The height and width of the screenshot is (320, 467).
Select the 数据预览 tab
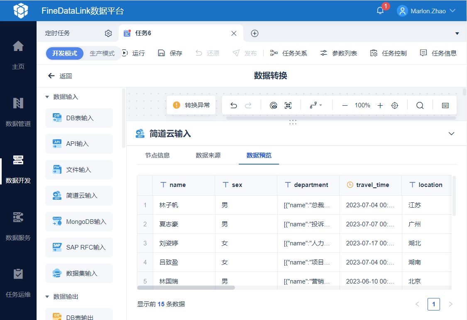coord(259,155)
